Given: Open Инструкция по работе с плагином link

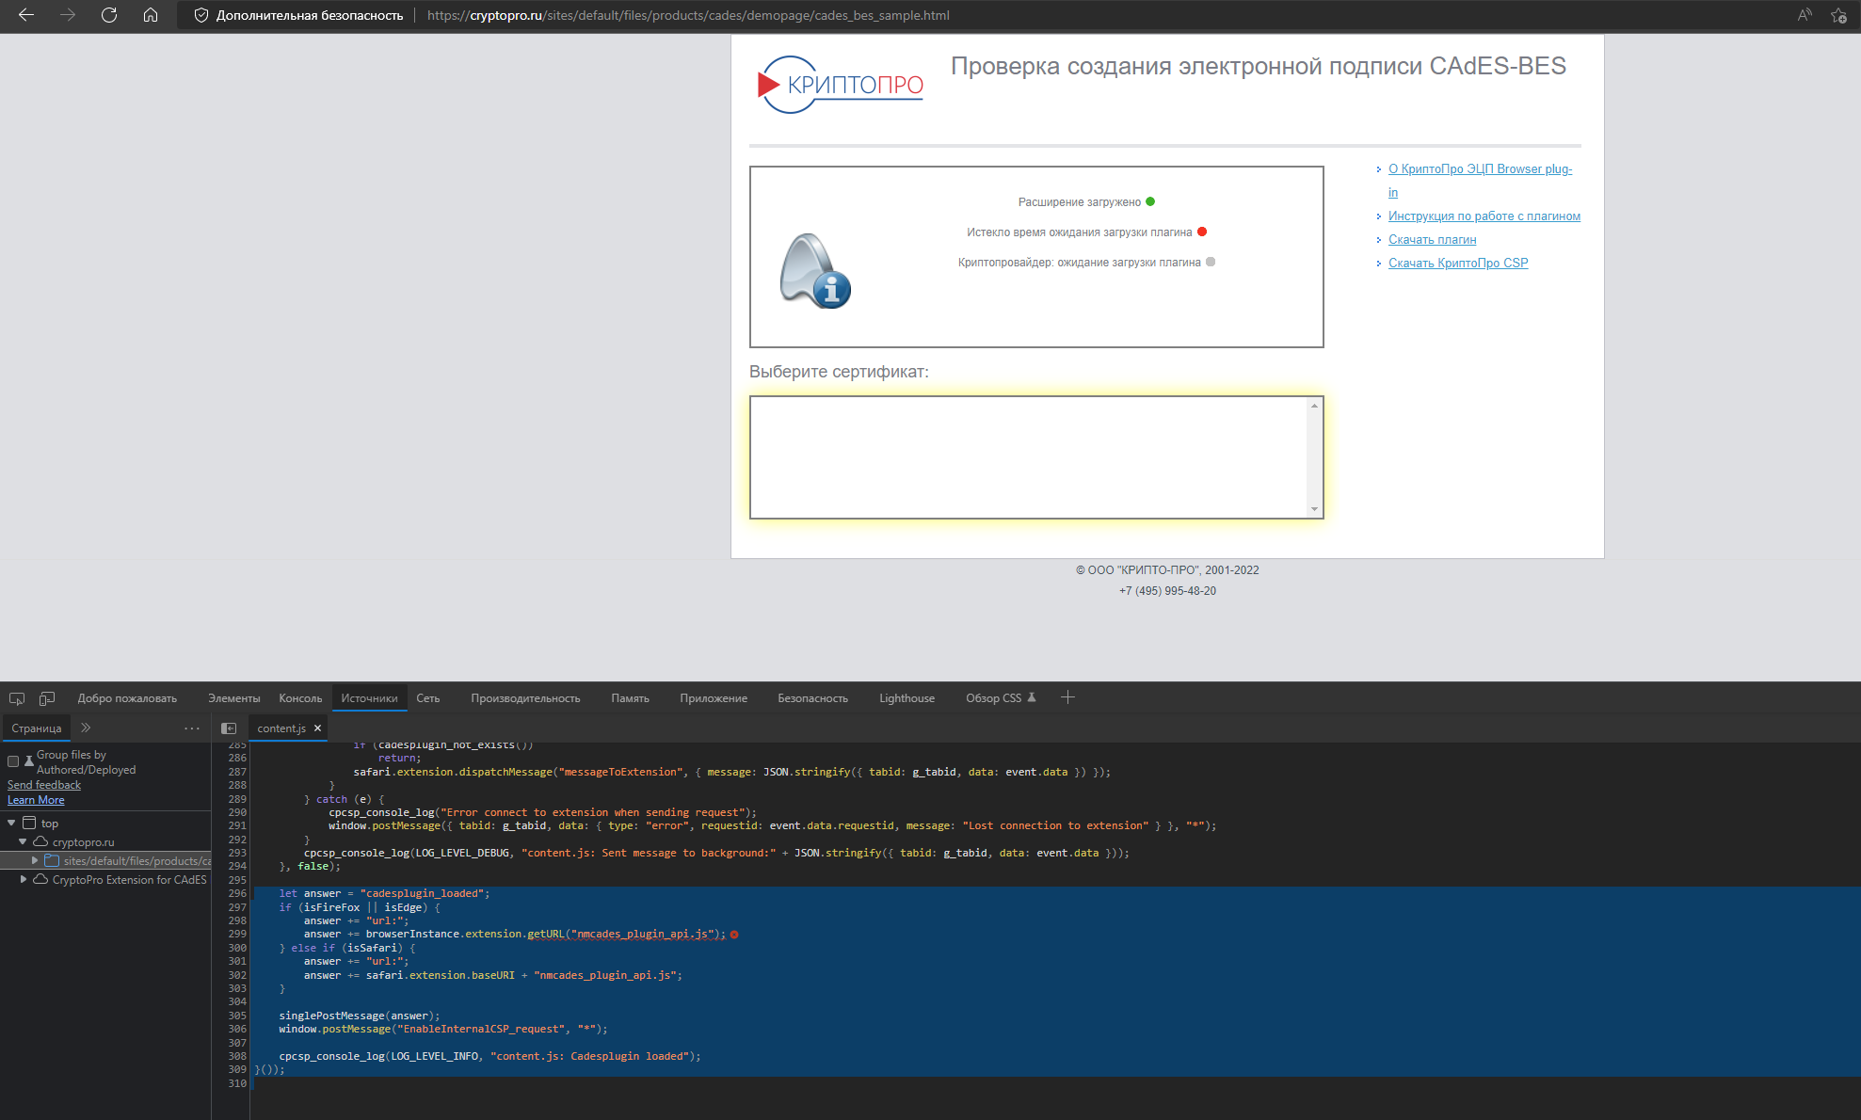Looking at the screenshot, I should click(1484, 216).
